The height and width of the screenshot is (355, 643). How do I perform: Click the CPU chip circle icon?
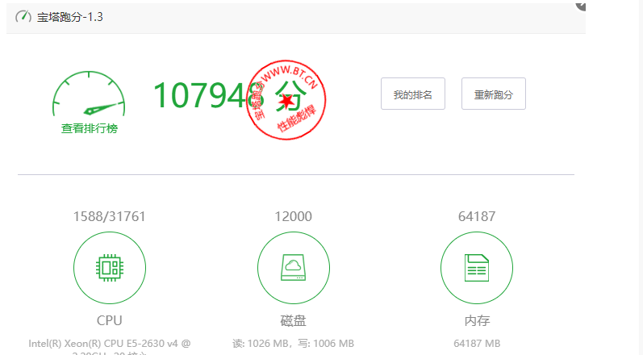click(x=110, y=267)
